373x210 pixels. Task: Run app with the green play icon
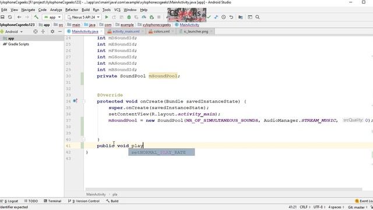[x=107, y=17]
